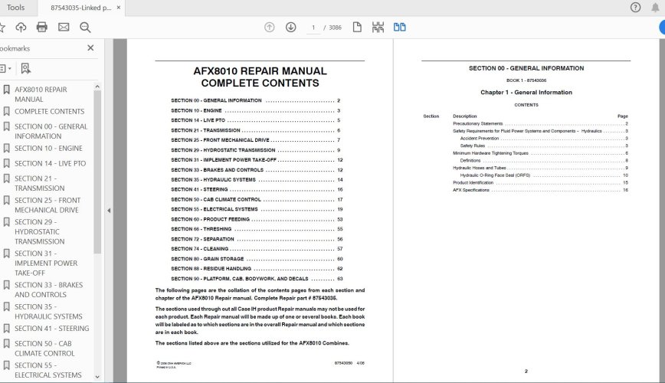This screenshot has width=665, height=383.
Task: Click SECTION 50 - CAB CLIMATE CONTROL contents line
Action: (x=257, y=200)
